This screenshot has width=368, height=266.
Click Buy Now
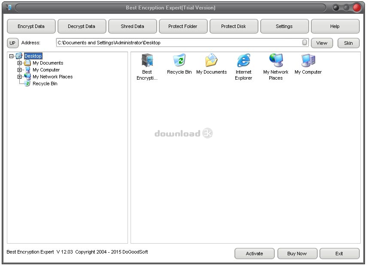coord(297,254)
